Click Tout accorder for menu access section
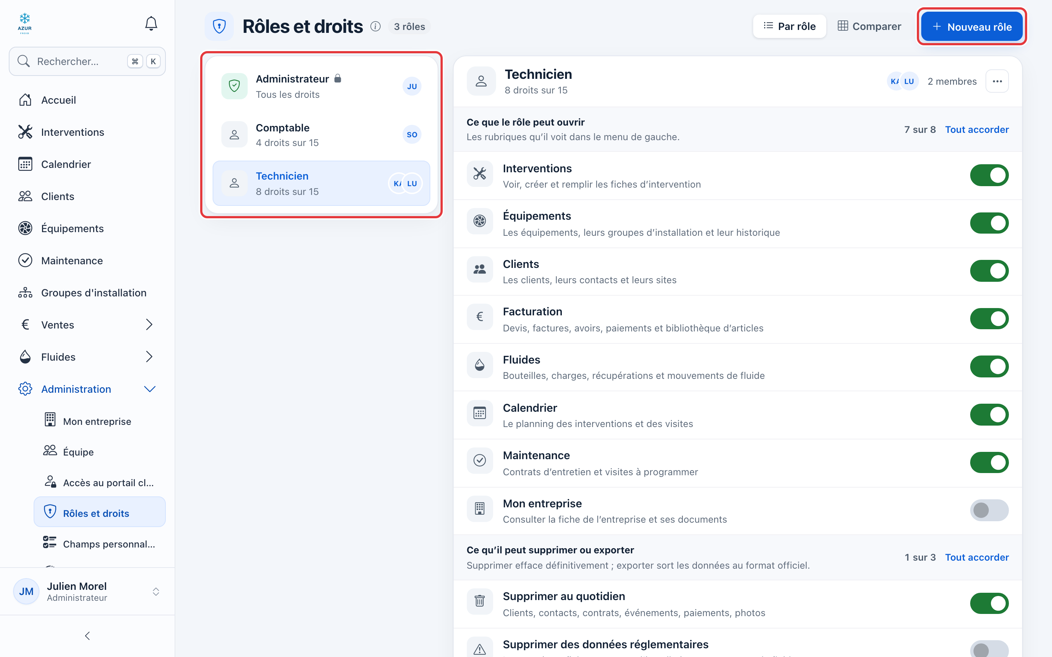 (x=976, y=130)
